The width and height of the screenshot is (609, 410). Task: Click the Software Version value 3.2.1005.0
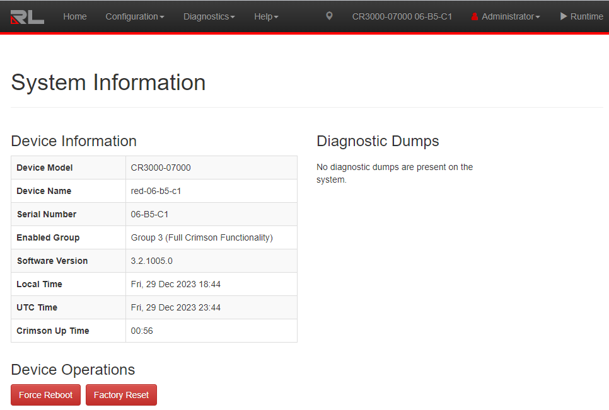point(151,261)
